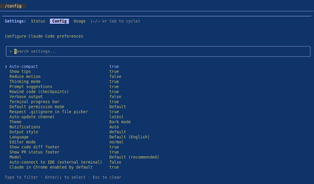Open the Usage tab
The height and width of the screenshot is (184, 314).
pyautogui.click(x=80, y=21)
